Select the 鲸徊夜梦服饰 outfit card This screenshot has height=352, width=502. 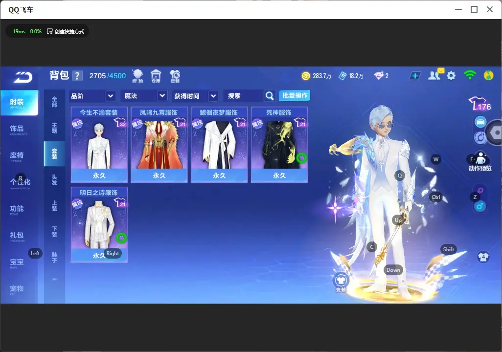(x=219, y=145)
